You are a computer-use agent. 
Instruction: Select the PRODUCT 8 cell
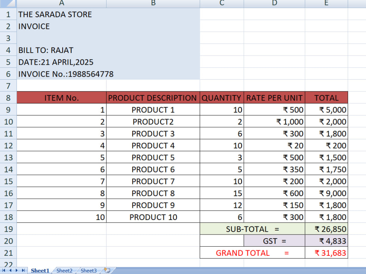[x=153, y=193]
